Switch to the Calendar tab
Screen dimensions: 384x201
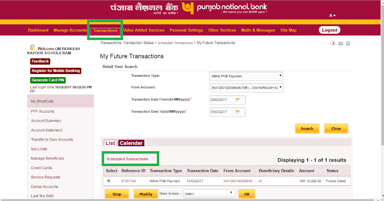(x=131, y=143)
